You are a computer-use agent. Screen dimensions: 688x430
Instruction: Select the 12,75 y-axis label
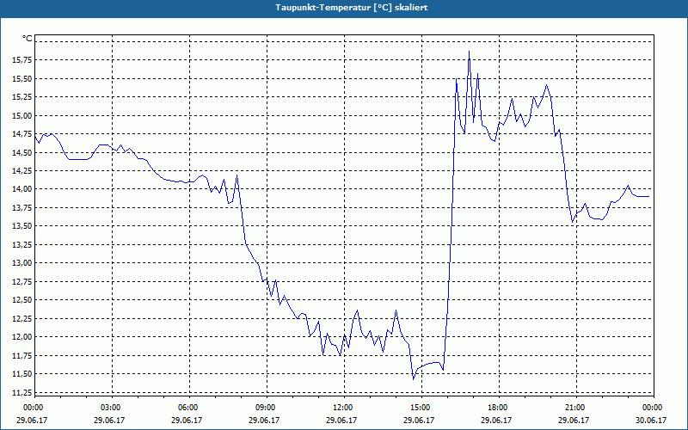click(22, 282)
